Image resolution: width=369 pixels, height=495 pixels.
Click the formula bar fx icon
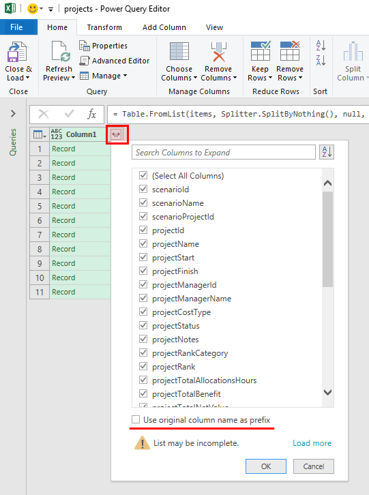91,114
